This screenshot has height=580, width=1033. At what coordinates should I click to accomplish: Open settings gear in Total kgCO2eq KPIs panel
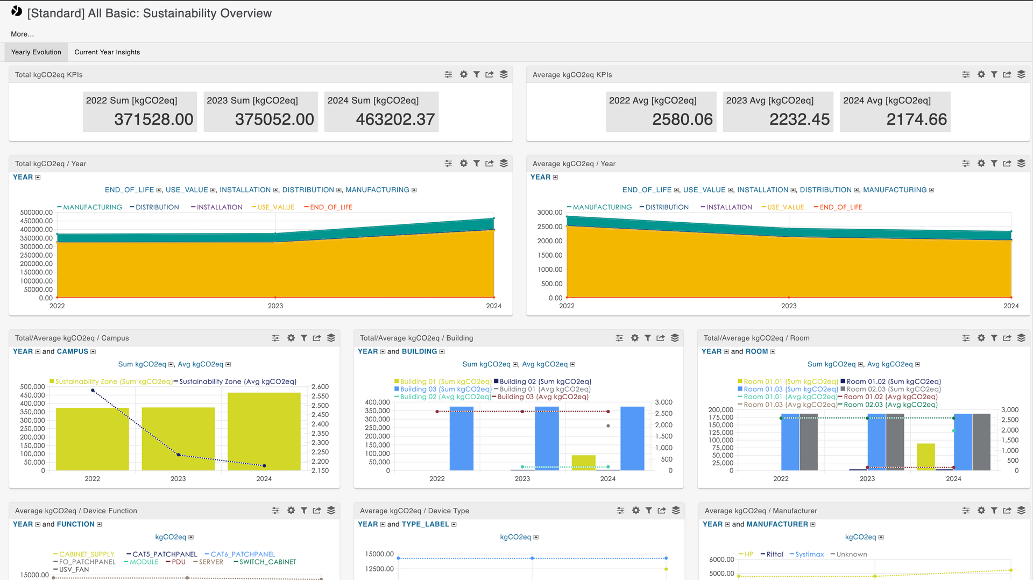(x=463, y=75)
